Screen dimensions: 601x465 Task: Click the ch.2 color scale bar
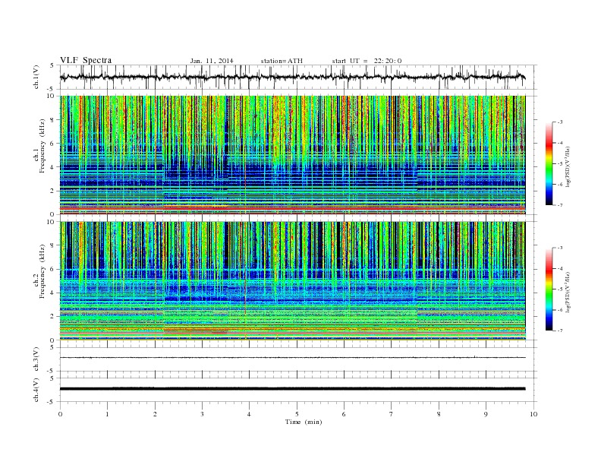coord(549,289)
